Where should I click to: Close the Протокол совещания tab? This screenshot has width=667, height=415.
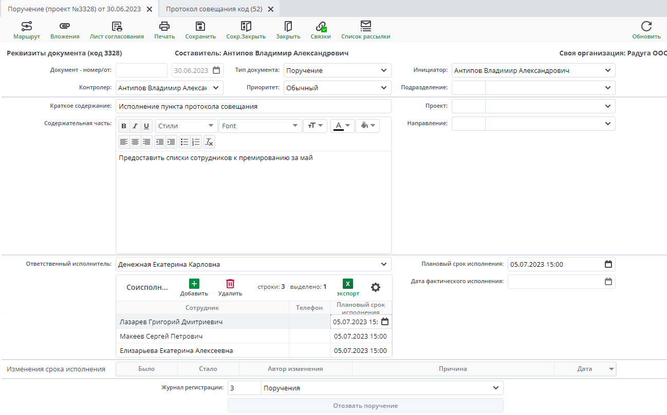tap(271, 9)
